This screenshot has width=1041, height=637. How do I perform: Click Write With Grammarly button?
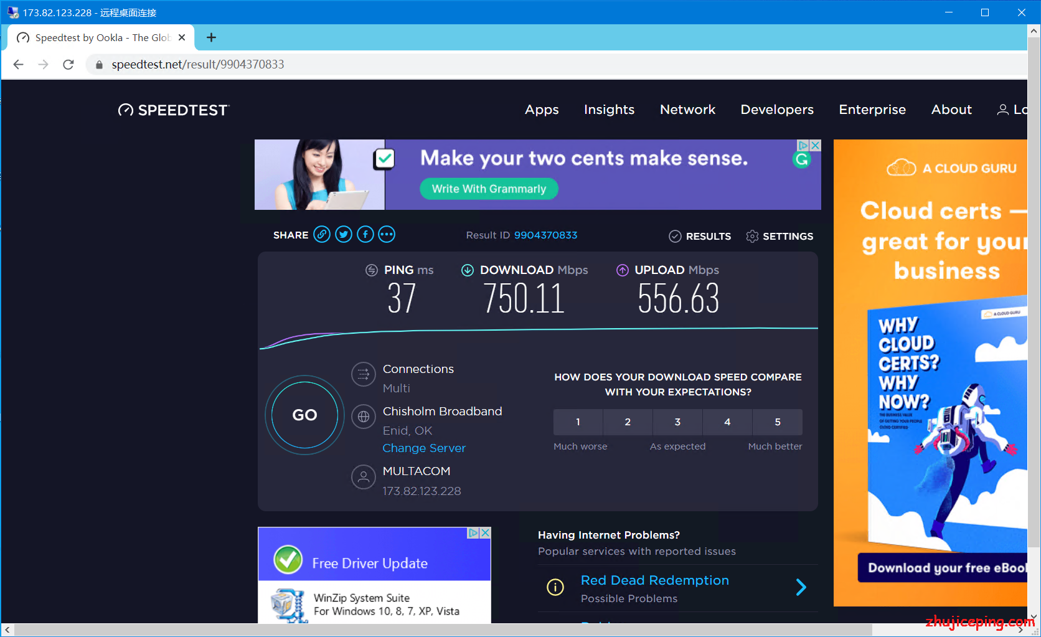point(489,189)
